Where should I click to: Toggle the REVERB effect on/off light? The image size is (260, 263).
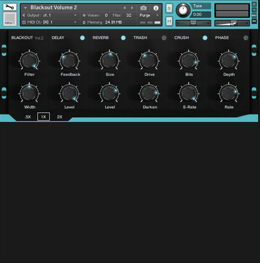point(123,38)
